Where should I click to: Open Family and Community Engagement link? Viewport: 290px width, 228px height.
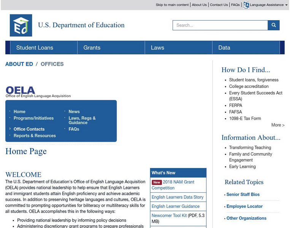coord(250,157)
